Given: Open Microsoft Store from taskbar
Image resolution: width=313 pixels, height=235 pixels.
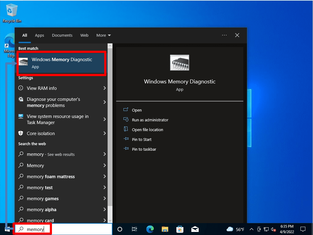Looking at the screenshot, I should 180,229.
